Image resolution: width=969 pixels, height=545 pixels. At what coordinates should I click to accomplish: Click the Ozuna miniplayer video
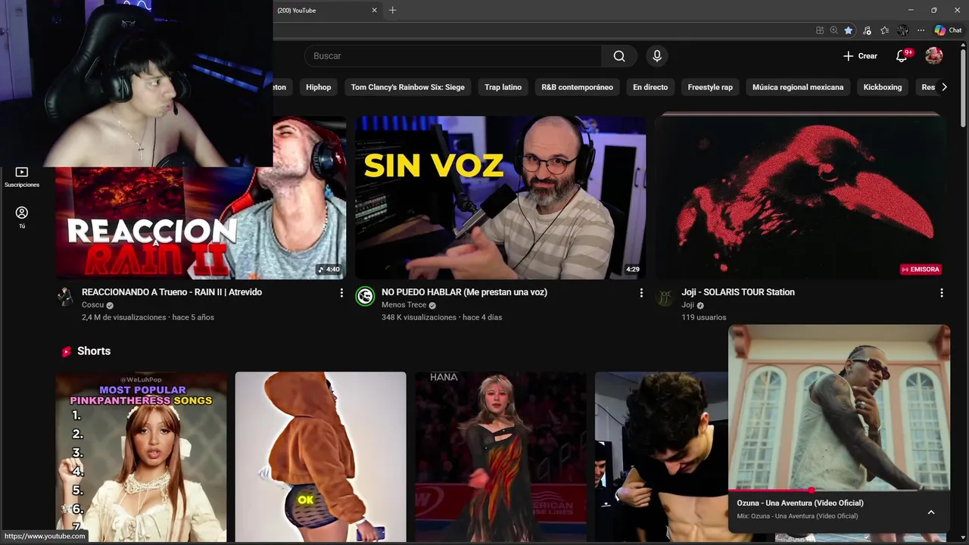pos(839,407)
